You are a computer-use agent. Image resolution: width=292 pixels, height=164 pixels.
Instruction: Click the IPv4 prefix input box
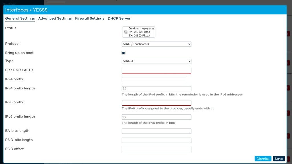click(154, 79)
